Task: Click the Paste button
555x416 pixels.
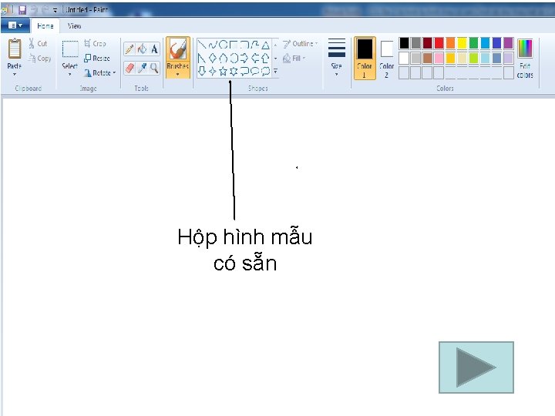Action: tap(15, 54)
